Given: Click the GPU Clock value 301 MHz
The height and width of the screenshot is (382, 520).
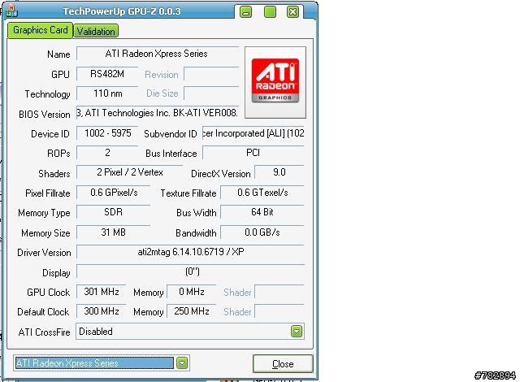Looking at the screenshot, I should click(x=101, y=292).
